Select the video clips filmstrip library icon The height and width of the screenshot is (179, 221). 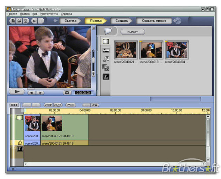pyautogui.click(x=106, y=41)
